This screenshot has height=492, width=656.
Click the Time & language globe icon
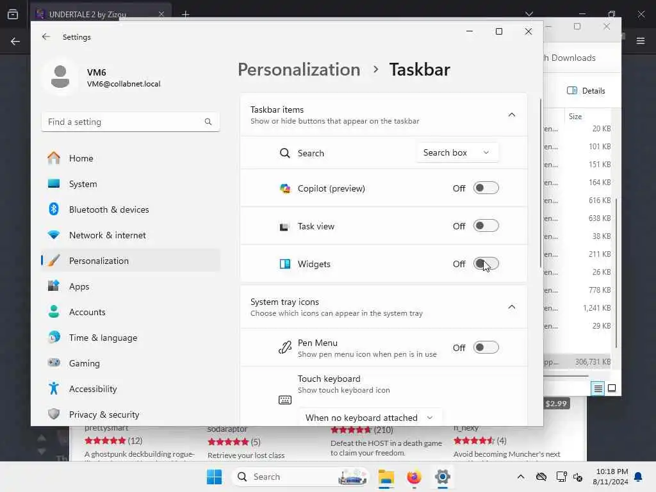coord(54,337)
